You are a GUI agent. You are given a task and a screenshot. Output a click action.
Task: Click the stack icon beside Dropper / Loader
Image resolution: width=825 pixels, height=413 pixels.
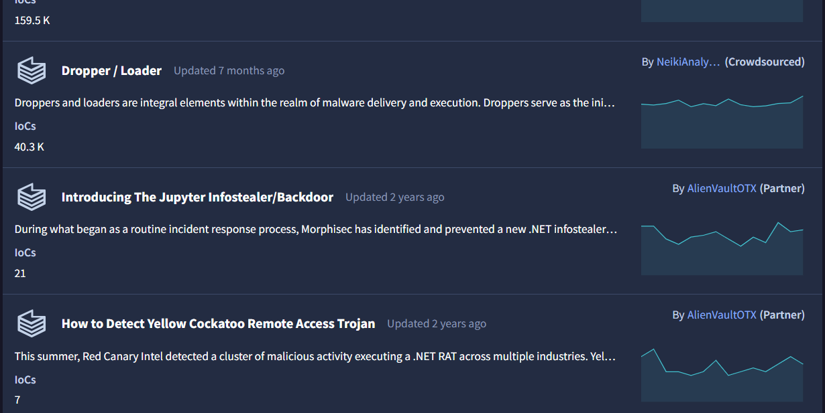pyautogui.click(x=32, y=70)
